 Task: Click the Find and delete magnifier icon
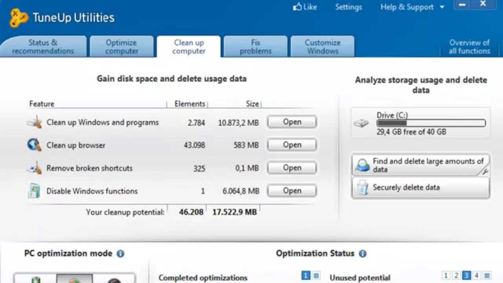click(x=362, y=165)
